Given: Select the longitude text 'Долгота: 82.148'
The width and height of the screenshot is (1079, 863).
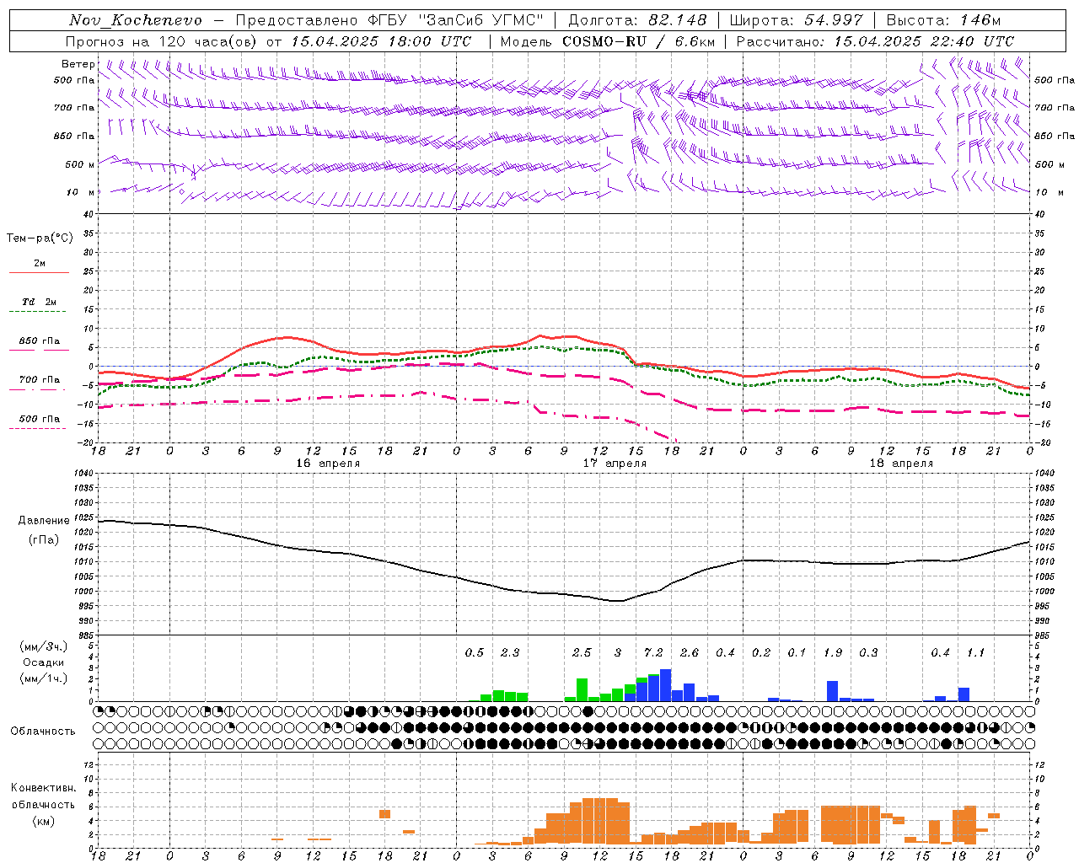Looking at the screenshot, I should coord(637,20).
